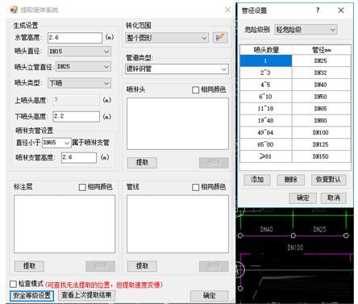
Task: Click 取消 in 管径设置 dialog
Action: 334,198
